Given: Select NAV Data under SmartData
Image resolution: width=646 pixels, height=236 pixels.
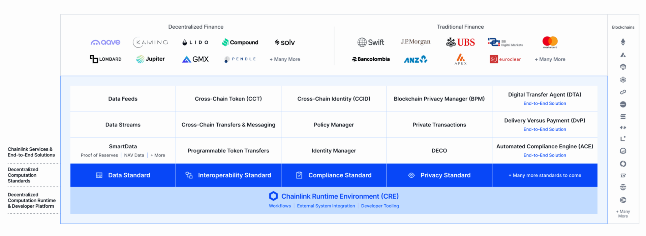Looking at the screenshot, I should (x=134, y=155).
